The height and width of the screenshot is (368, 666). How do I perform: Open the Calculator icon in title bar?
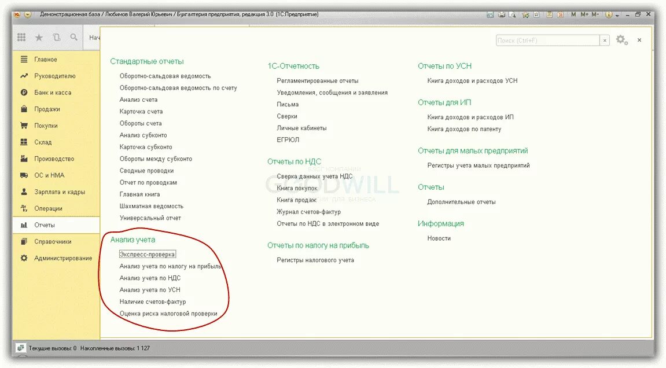click(550, 14)
